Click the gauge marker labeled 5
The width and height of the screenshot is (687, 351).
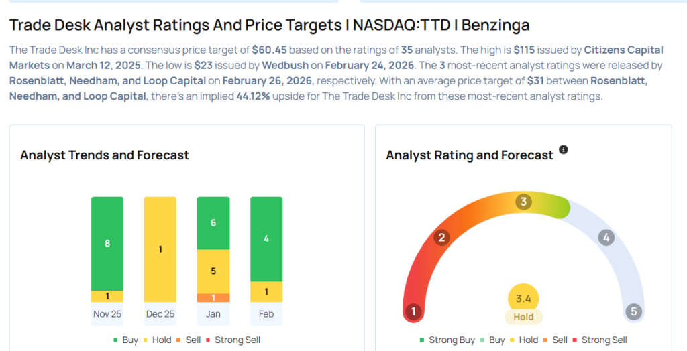633,311
